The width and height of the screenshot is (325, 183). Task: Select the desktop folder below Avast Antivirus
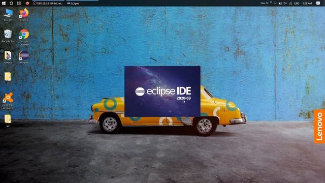[8, 121]
